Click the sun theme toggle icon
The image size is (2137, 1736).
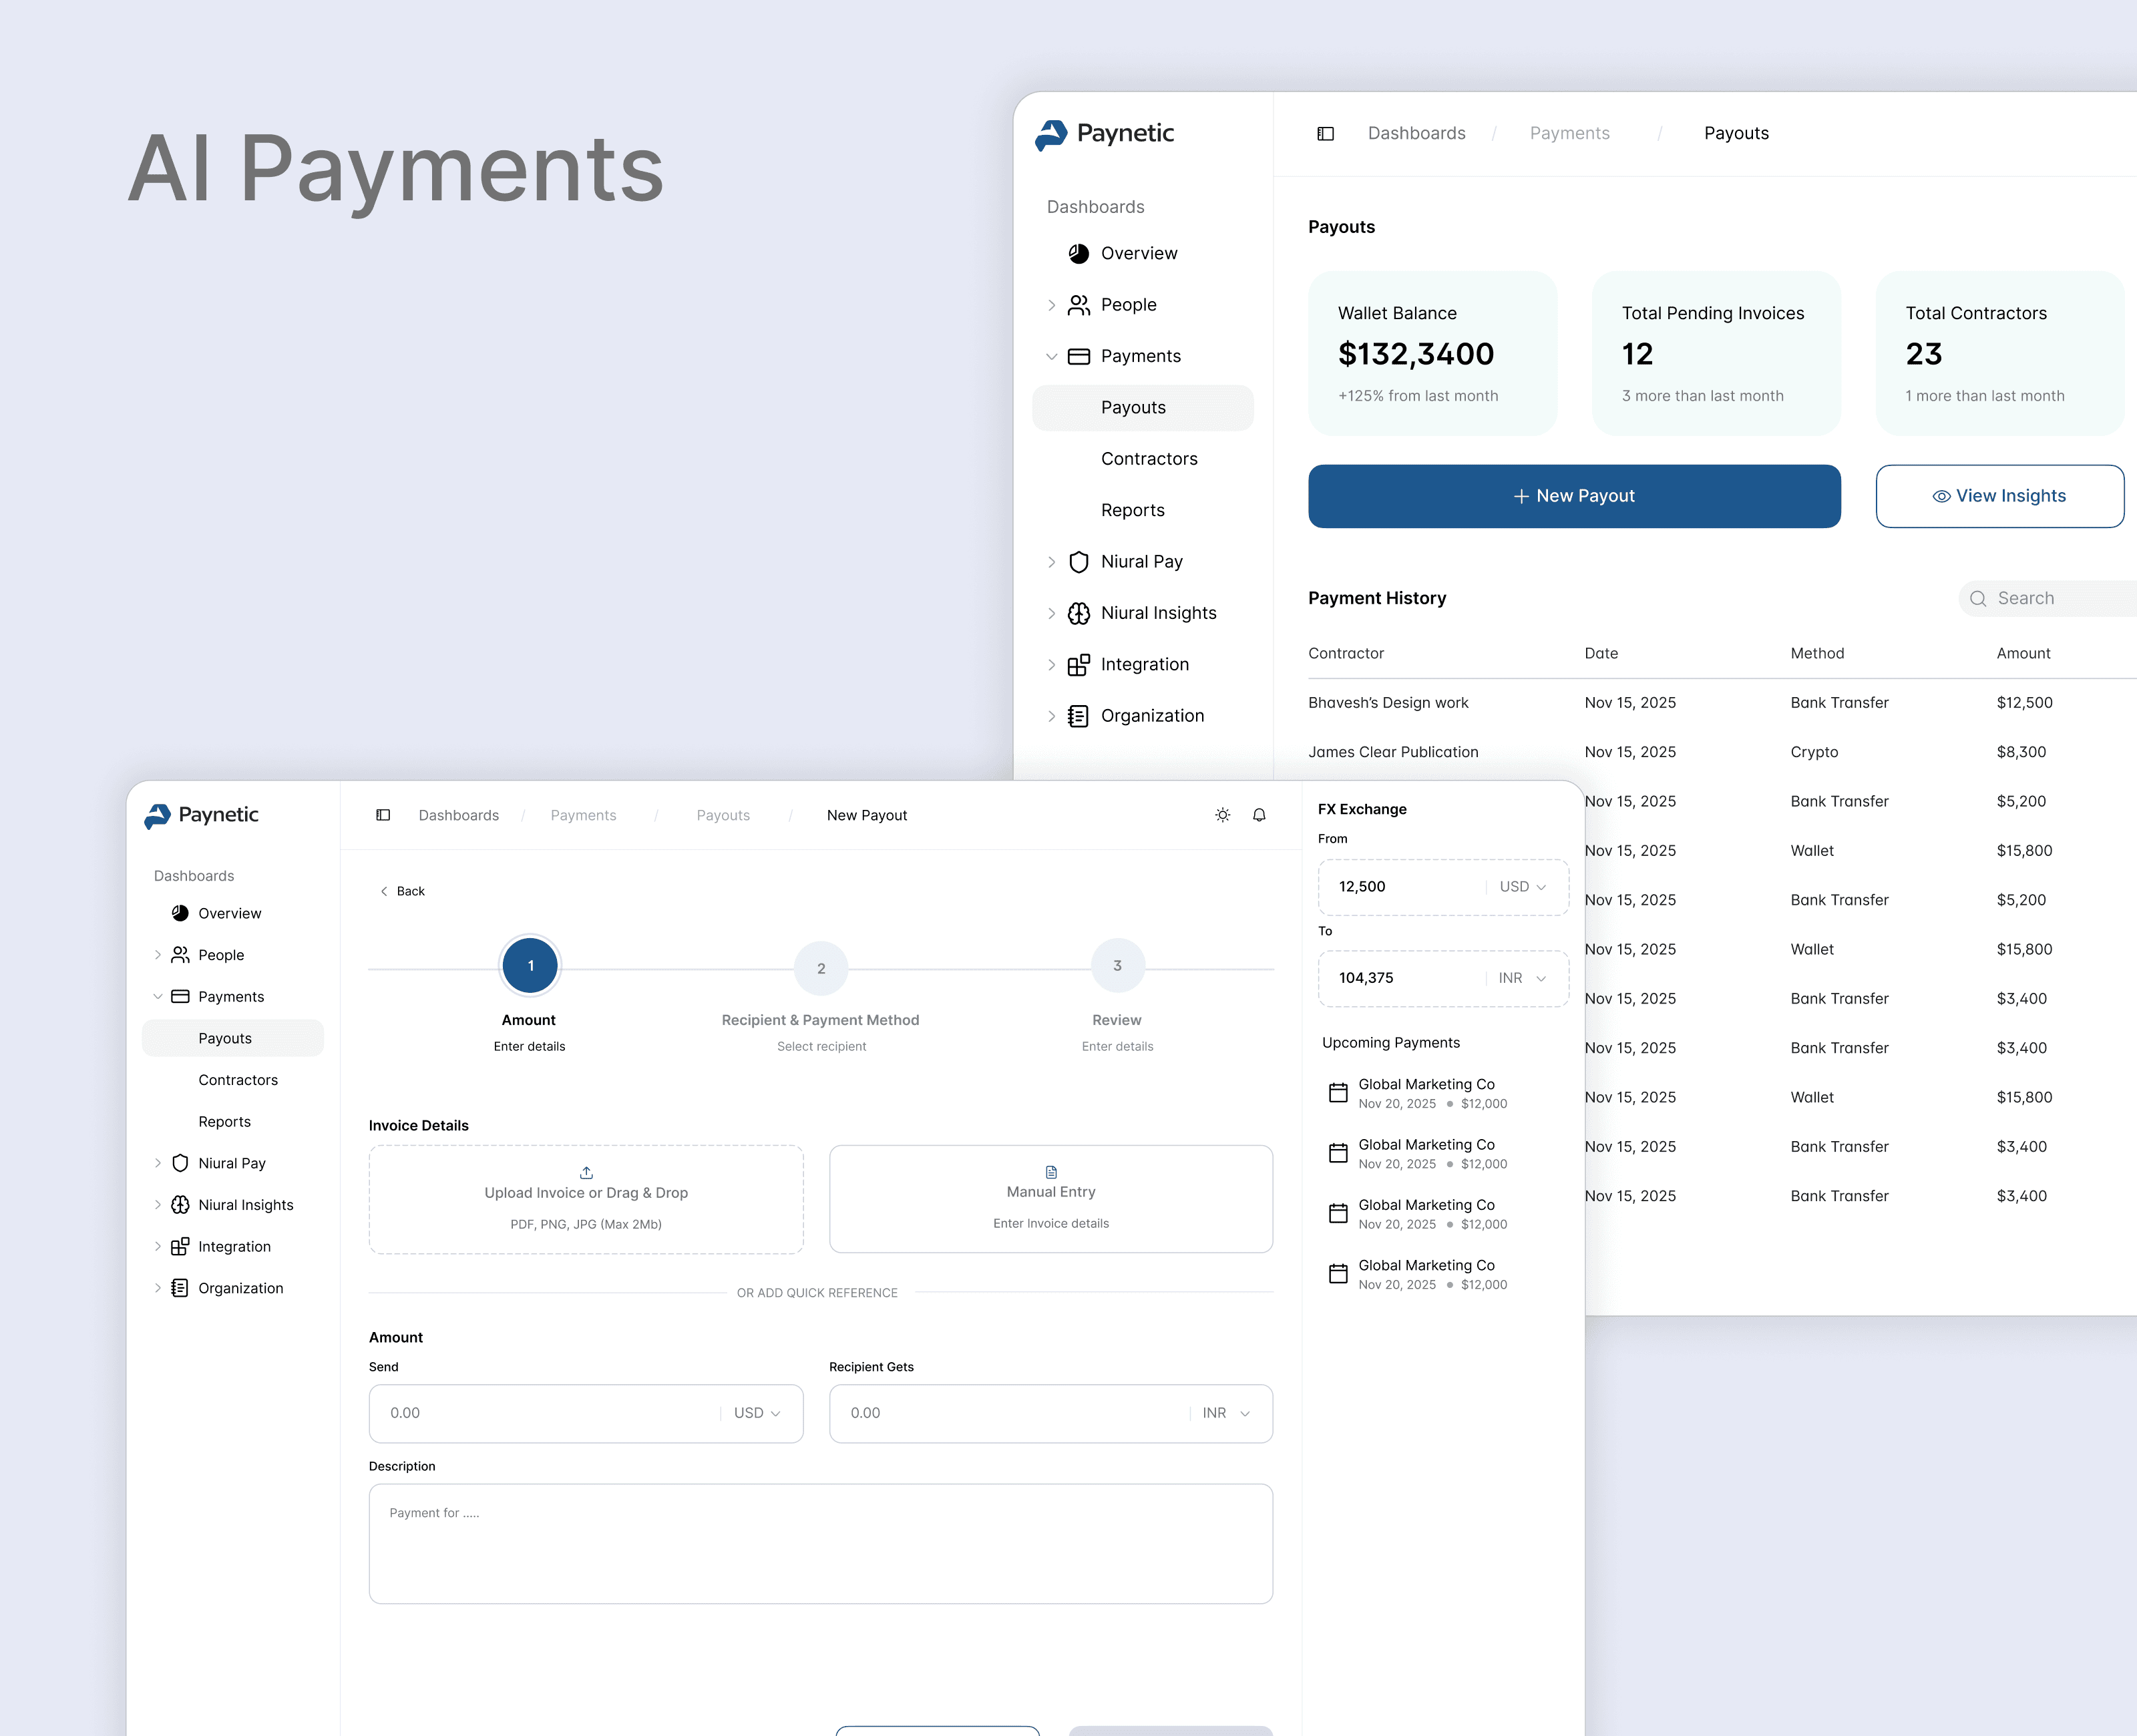(1222, 815)
